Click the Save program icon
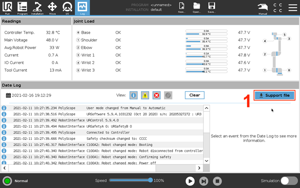Image resolution: width=300 pixels, height=188 pixels. point(211,7)
